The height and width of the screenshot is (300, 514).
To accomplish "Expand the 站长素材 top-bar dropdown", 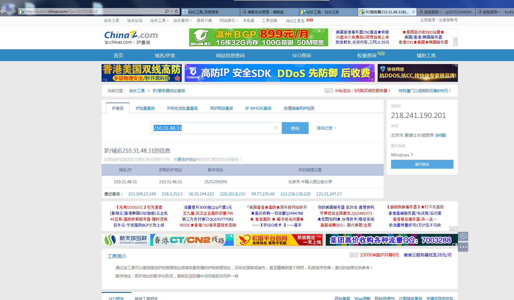I will pos(183,20).
